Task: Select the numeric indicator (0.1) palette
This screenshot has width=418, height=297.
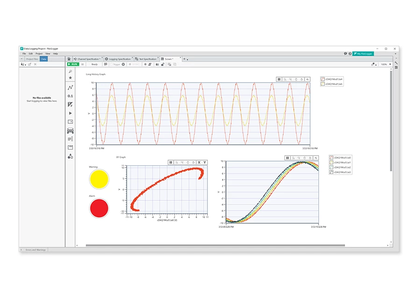Action: [x=70, y=96]
